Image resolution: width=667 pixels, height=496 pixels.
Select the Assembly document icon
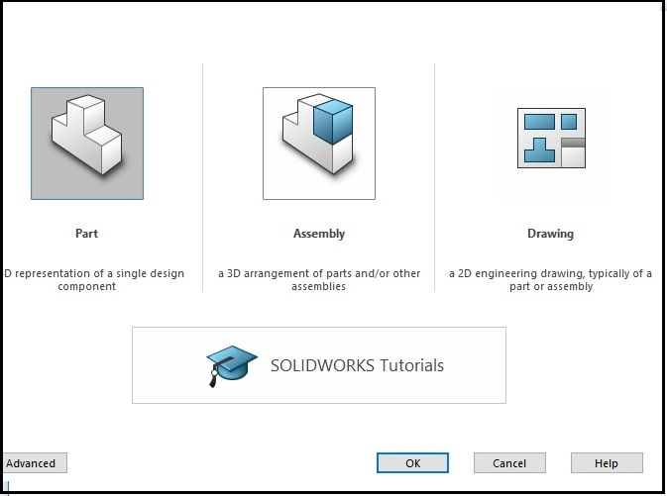point(319,144)
